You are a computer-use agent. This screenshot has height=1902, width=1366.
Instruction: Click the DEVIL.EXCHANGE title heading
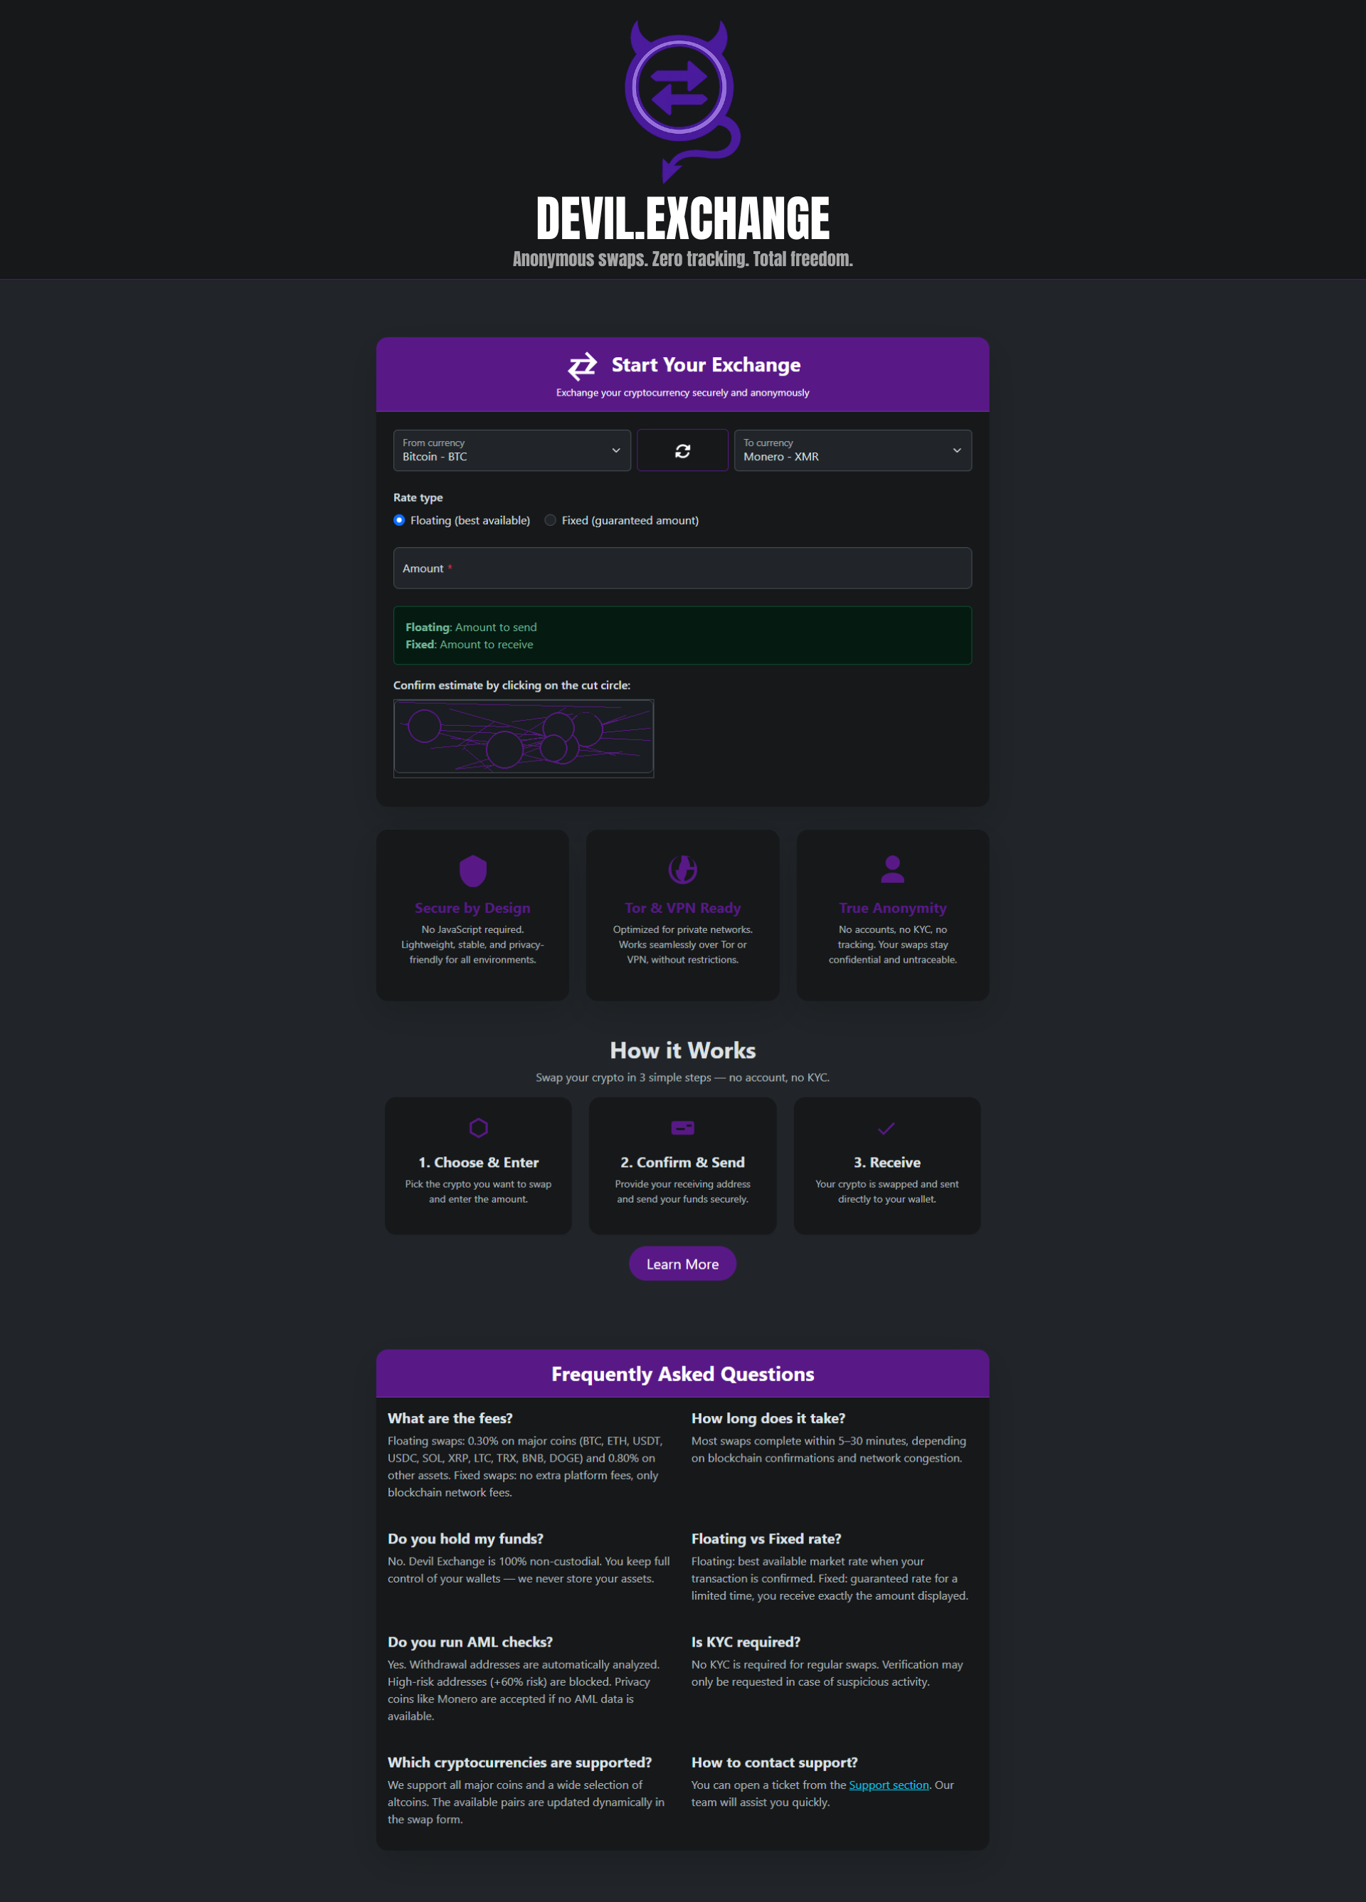pyautogui.click(x=682, y=220)
